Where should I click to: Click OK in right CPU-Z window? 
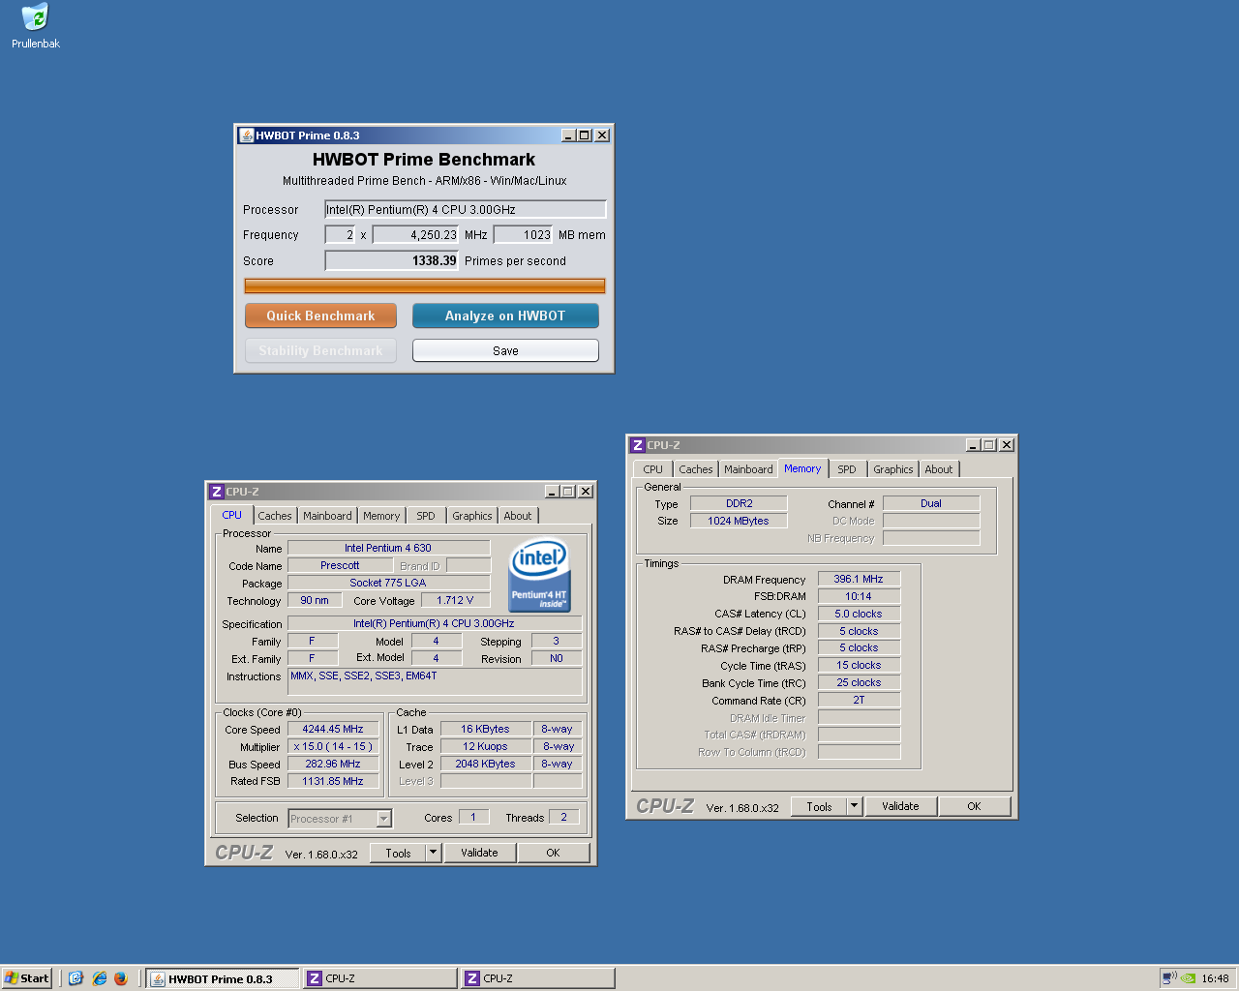[974, 806]
